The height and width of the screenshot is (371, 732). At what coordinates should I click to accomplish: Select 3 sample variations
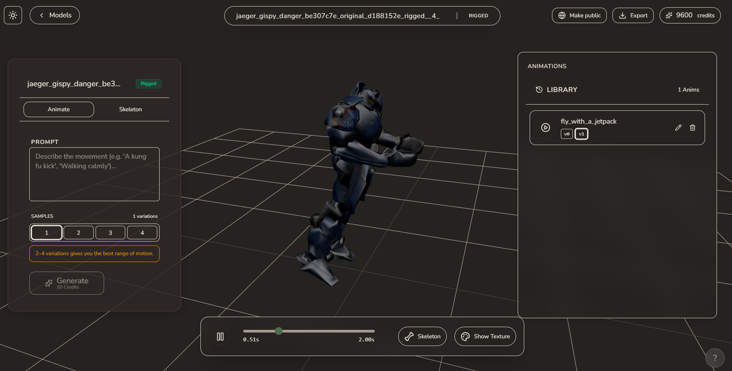tap(110, 232)
